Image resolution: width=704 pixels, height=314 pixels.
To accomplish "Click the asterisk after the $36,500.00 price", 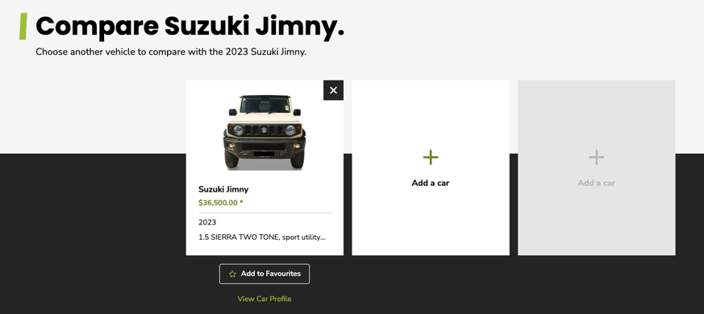I will pyautogui.click(x=241, y=202).
